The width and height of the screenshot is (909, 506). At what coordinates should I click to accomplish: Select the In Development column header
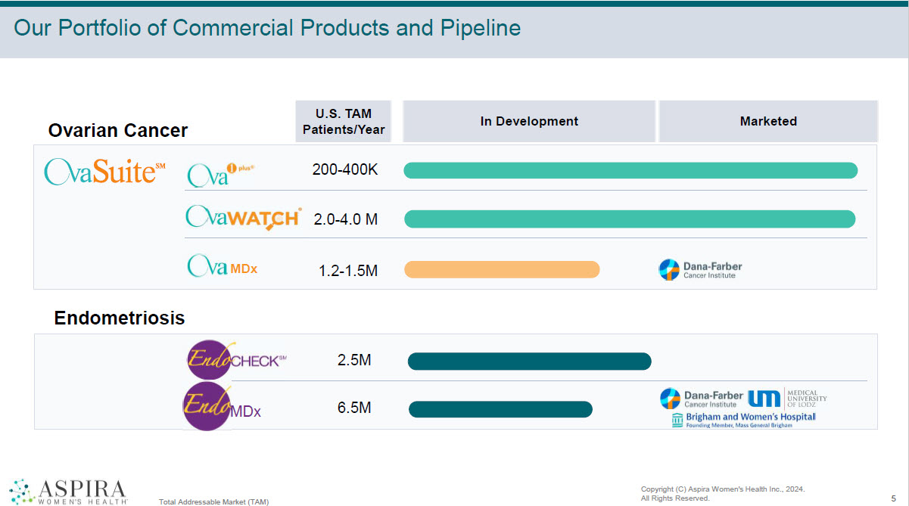(529, 121)
